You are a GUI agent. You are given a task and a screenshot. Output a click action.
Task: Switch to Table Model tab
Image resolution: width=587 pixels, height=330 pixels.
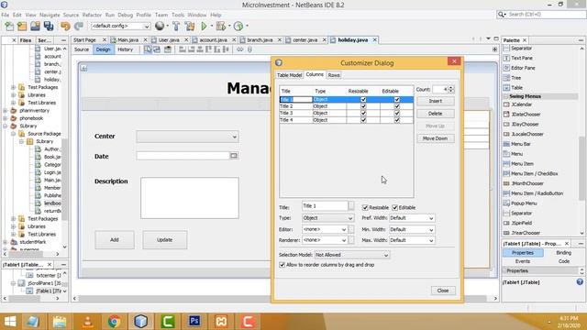[289, 75]
